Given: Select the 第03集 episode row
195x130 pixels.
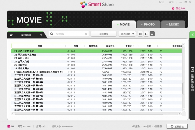Looking at the screenshot, I should coord(96,82).
